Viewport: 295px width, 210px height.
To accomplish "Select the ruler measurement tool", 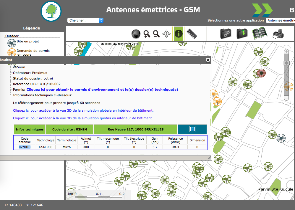I will coord(192,34).
